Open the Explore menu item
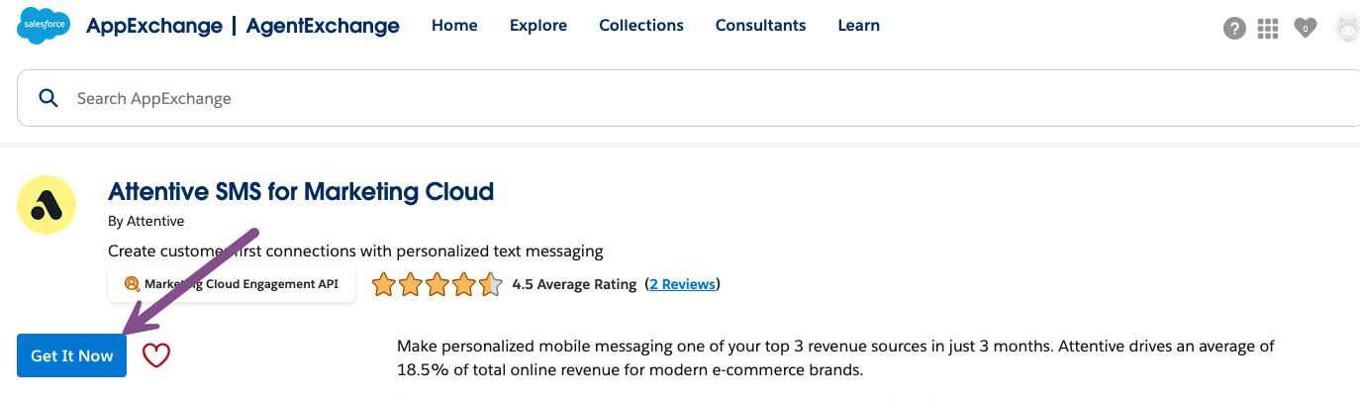Screen dimensions: 1360x401 click(538, 26)
